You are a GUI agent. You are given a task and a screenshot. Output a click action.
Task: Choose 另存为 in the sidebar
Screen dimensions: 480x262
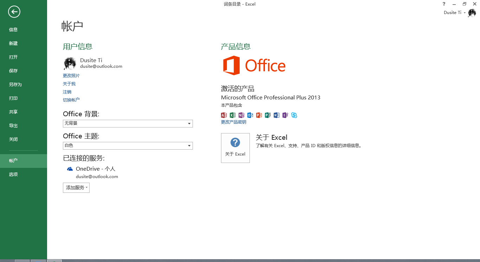tap(24, 84)
